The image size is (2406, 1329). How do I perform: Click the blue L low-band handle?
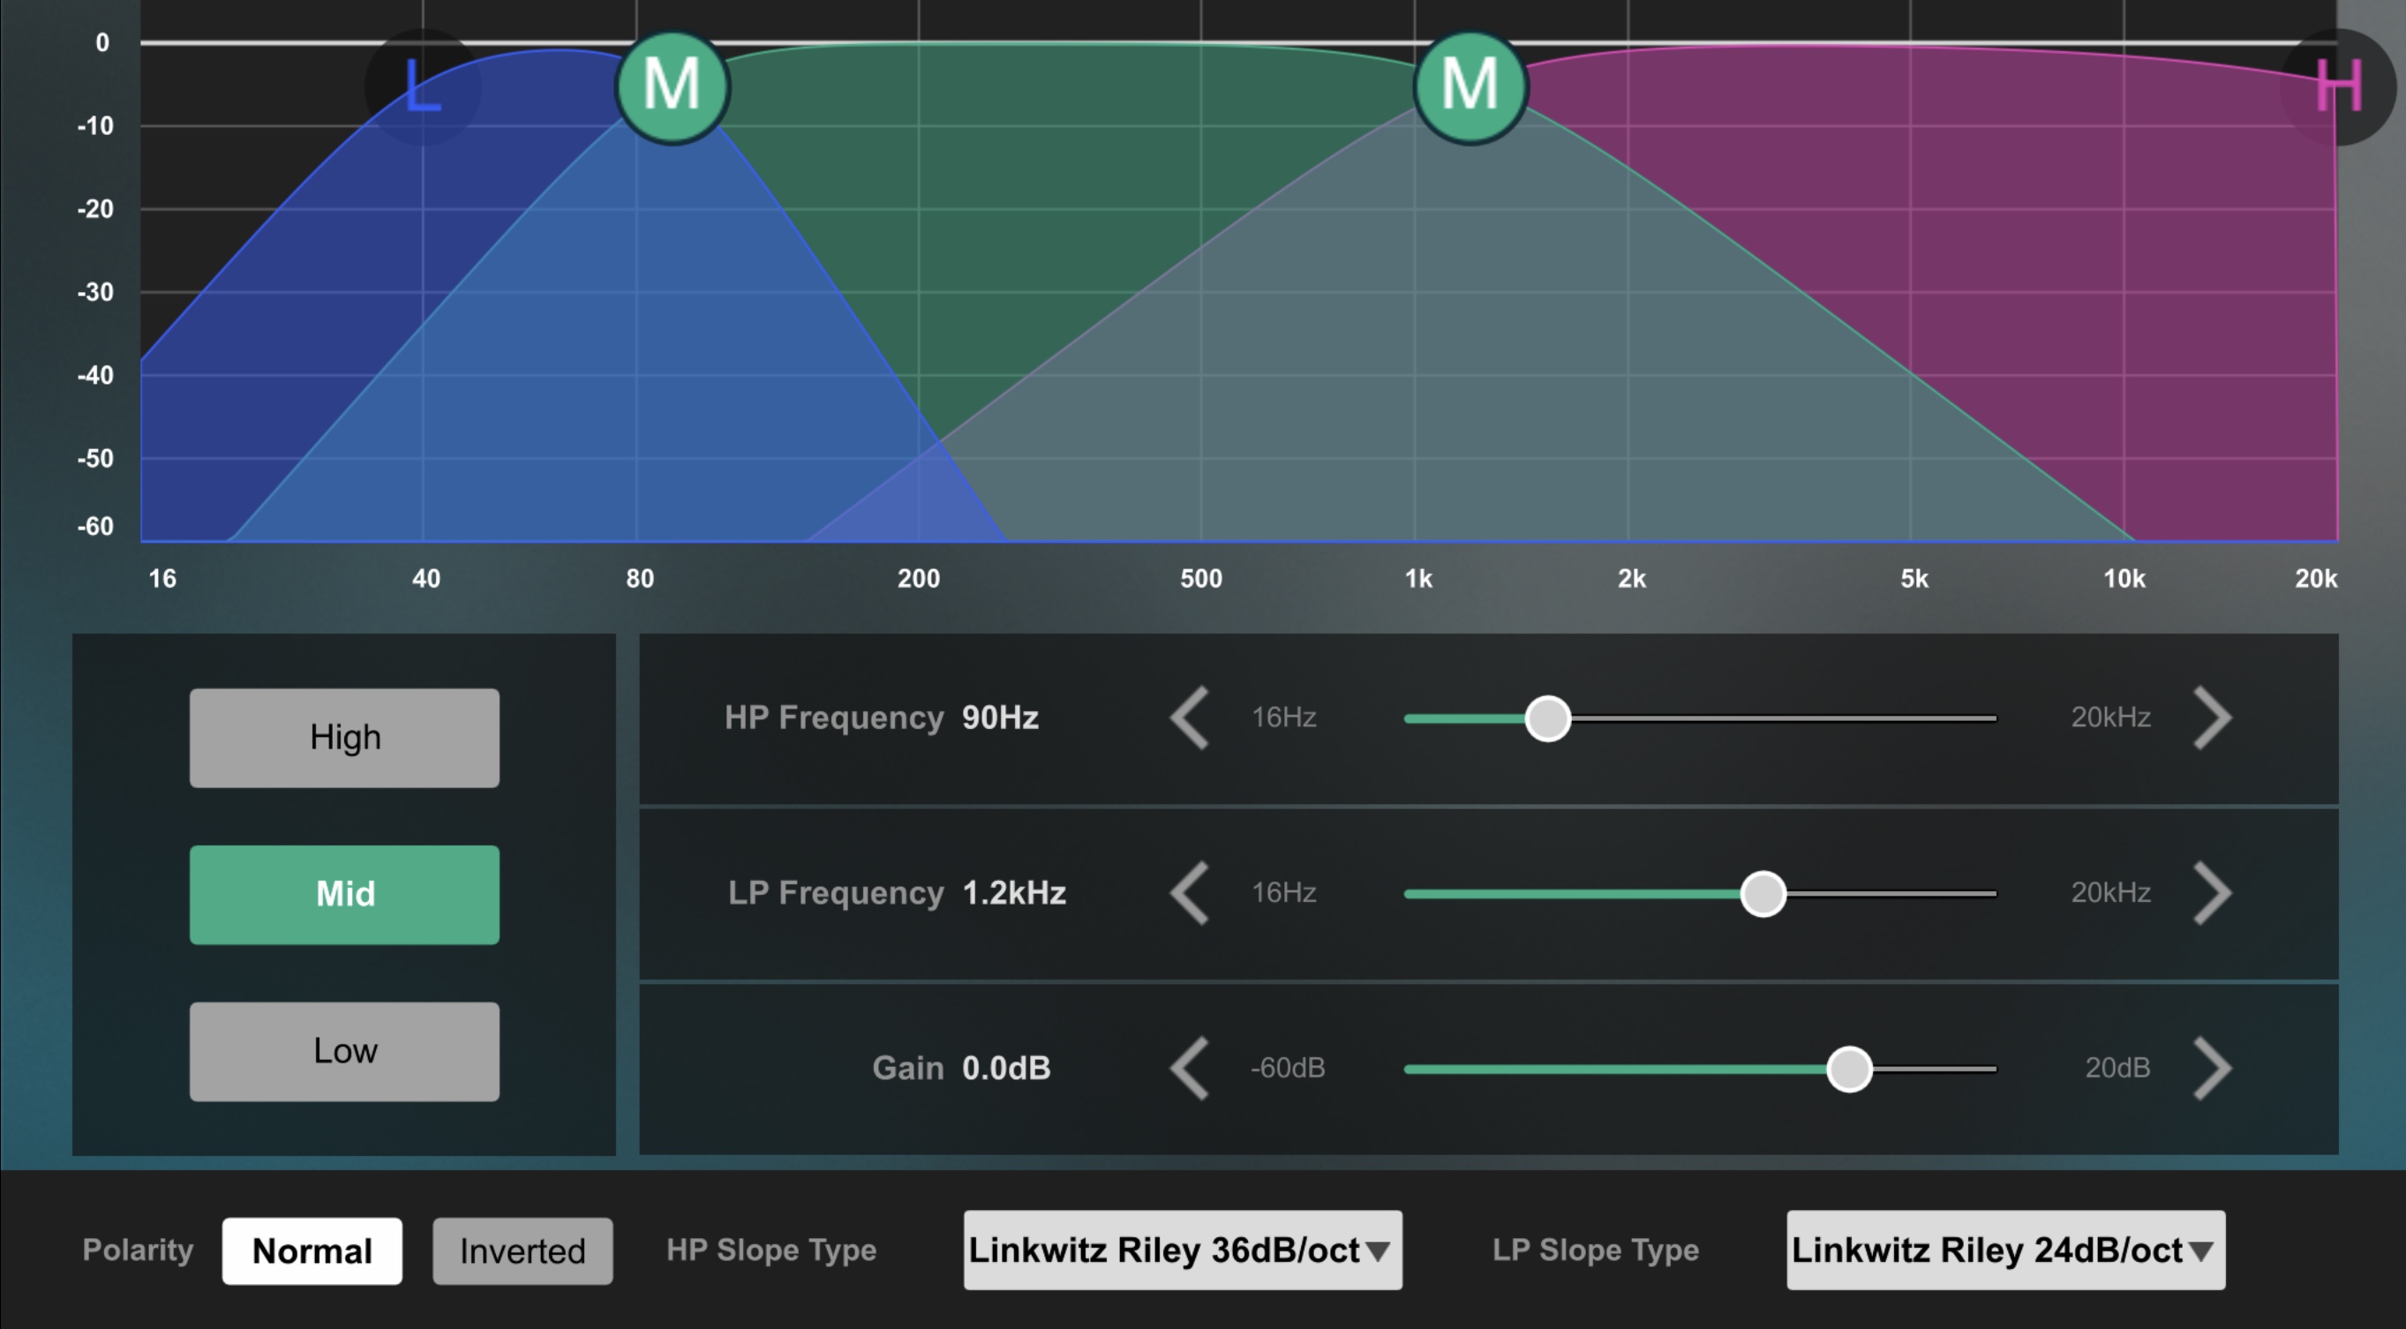pyautogui.click(x=422, y=86)
